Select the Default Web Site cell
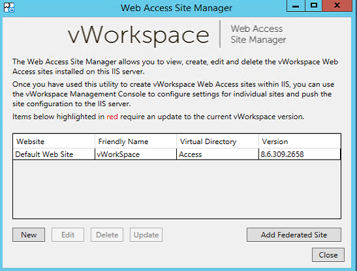 pos(54,154)
